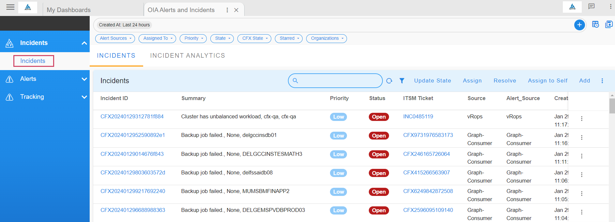Click the incidents search input field

(x=339, y=81)
